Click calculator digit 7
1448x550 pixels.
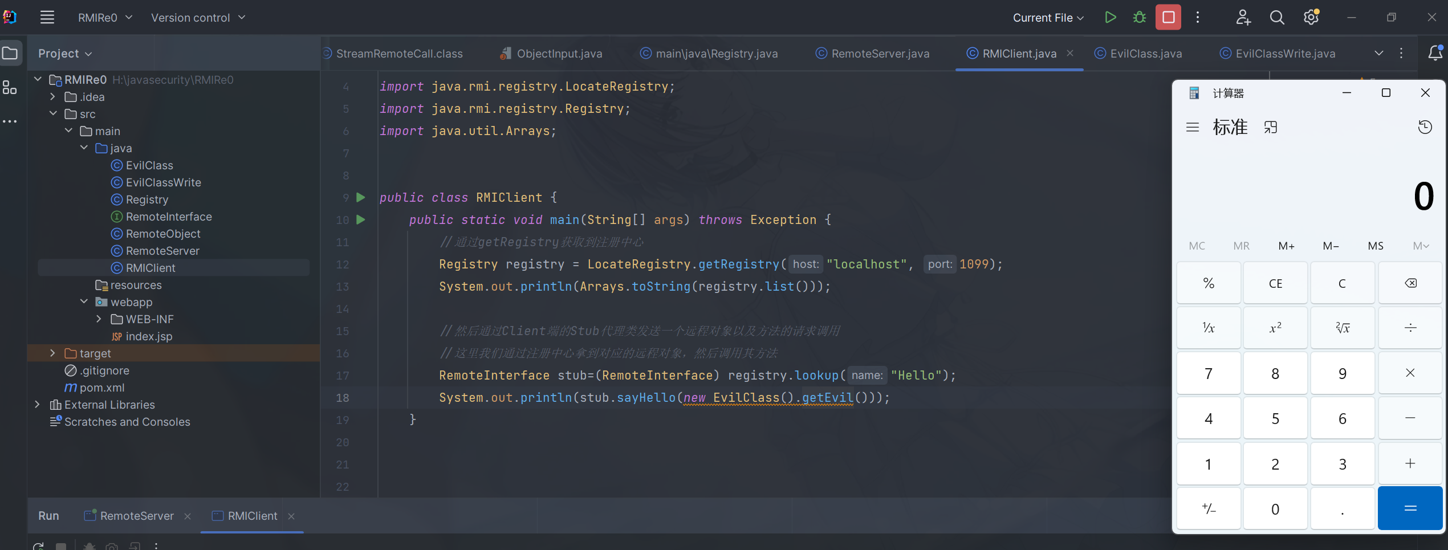pyautogui.click(x=1209, y=373)
